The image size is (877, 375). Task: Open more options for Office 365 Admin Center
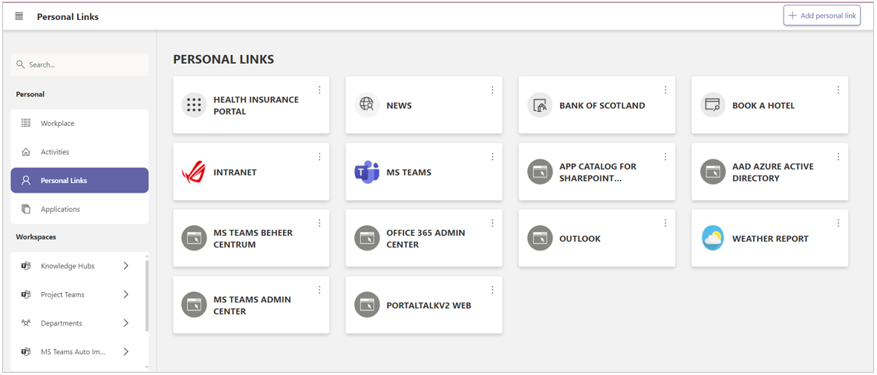click(x=492, y=223)
